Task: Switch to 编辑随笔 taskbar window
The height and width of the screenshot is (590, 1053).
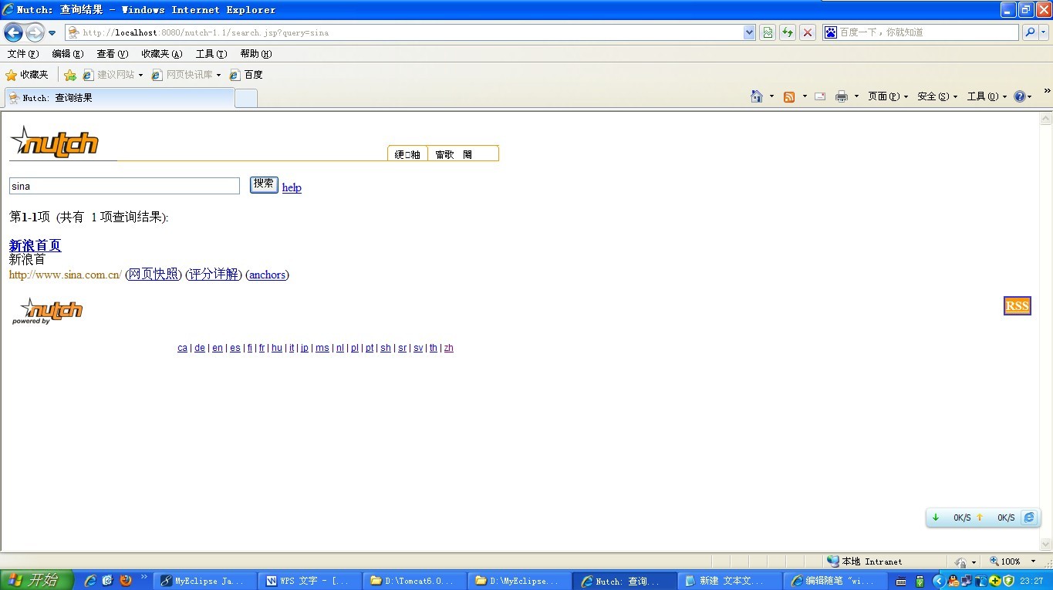Action: click(835, 581)
